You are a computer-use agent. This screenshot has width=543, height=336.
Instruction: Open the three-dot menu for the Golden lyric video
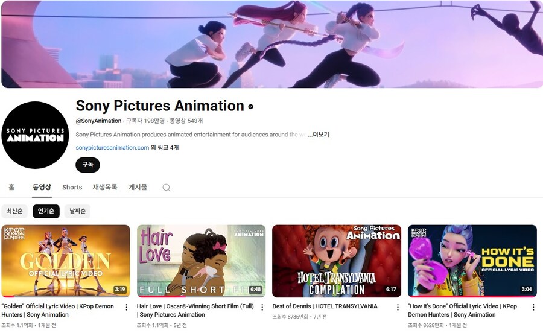point(127,307)
